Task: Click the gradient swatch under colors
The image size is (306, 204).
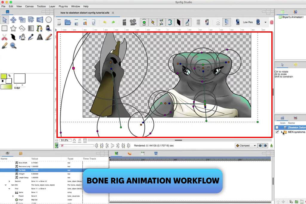Action: tap(7, 87)
